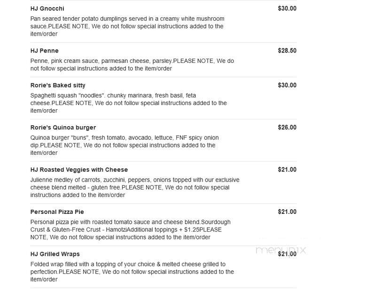
Task: Select Rorie's Baked sitty heading
Action: click(x=58, y=85)
